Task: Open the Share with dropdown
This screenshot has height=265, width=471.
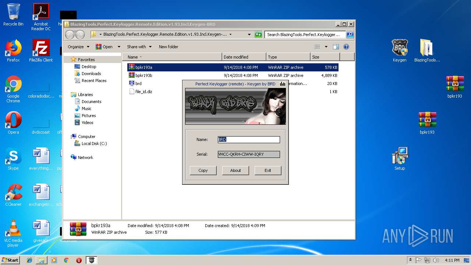Action: point(139,47)
